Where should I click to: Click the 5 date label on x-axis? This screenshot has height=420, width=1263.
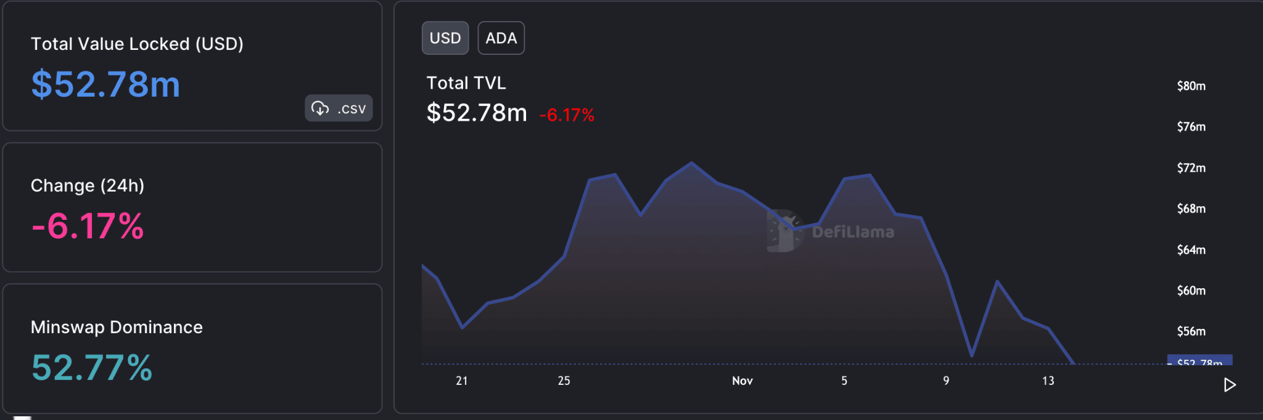click(x=844, y=381)
